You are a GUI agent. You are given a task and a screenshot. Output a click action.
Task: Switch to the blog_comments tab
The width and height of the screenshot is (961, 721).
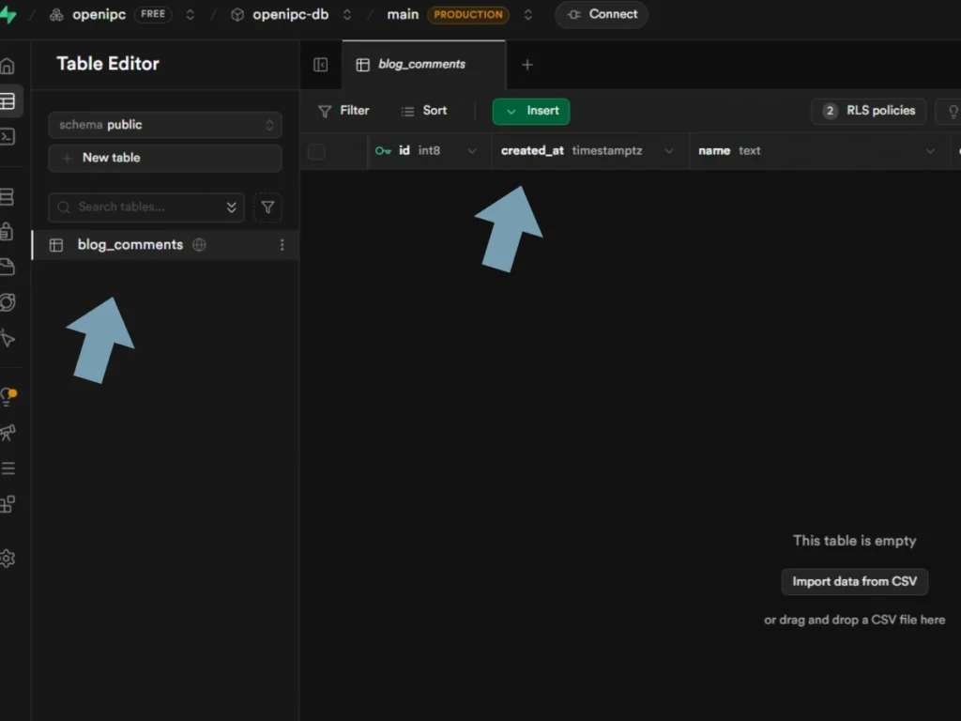point(423,65)
